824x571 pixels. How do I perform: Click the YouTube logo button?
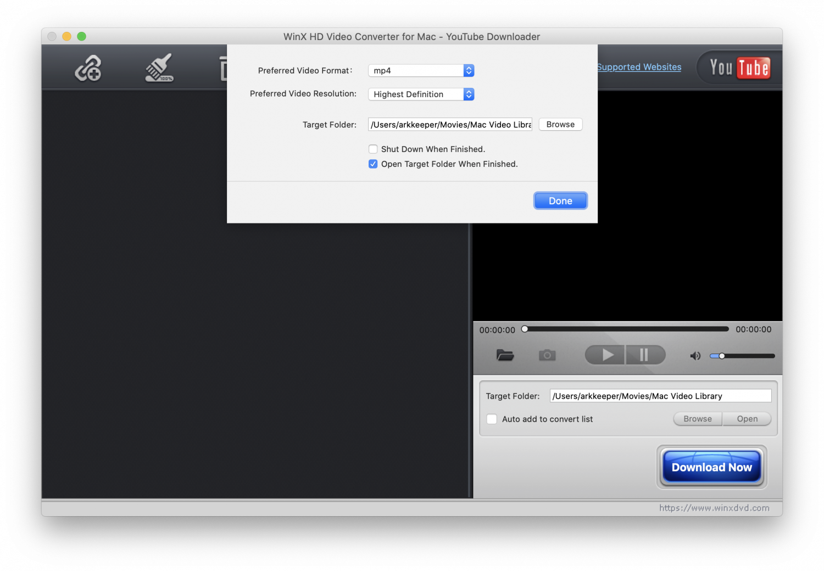(x=739, y=68)
